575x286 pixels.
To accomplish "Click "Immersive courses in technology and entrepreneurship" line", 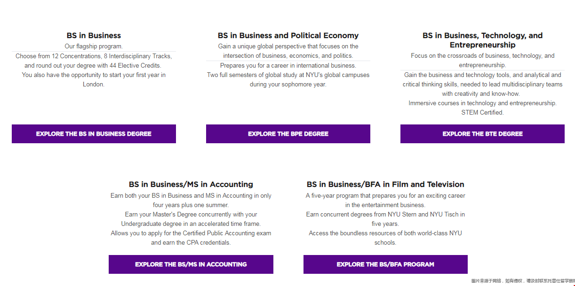I will click(x=482, y=103).
